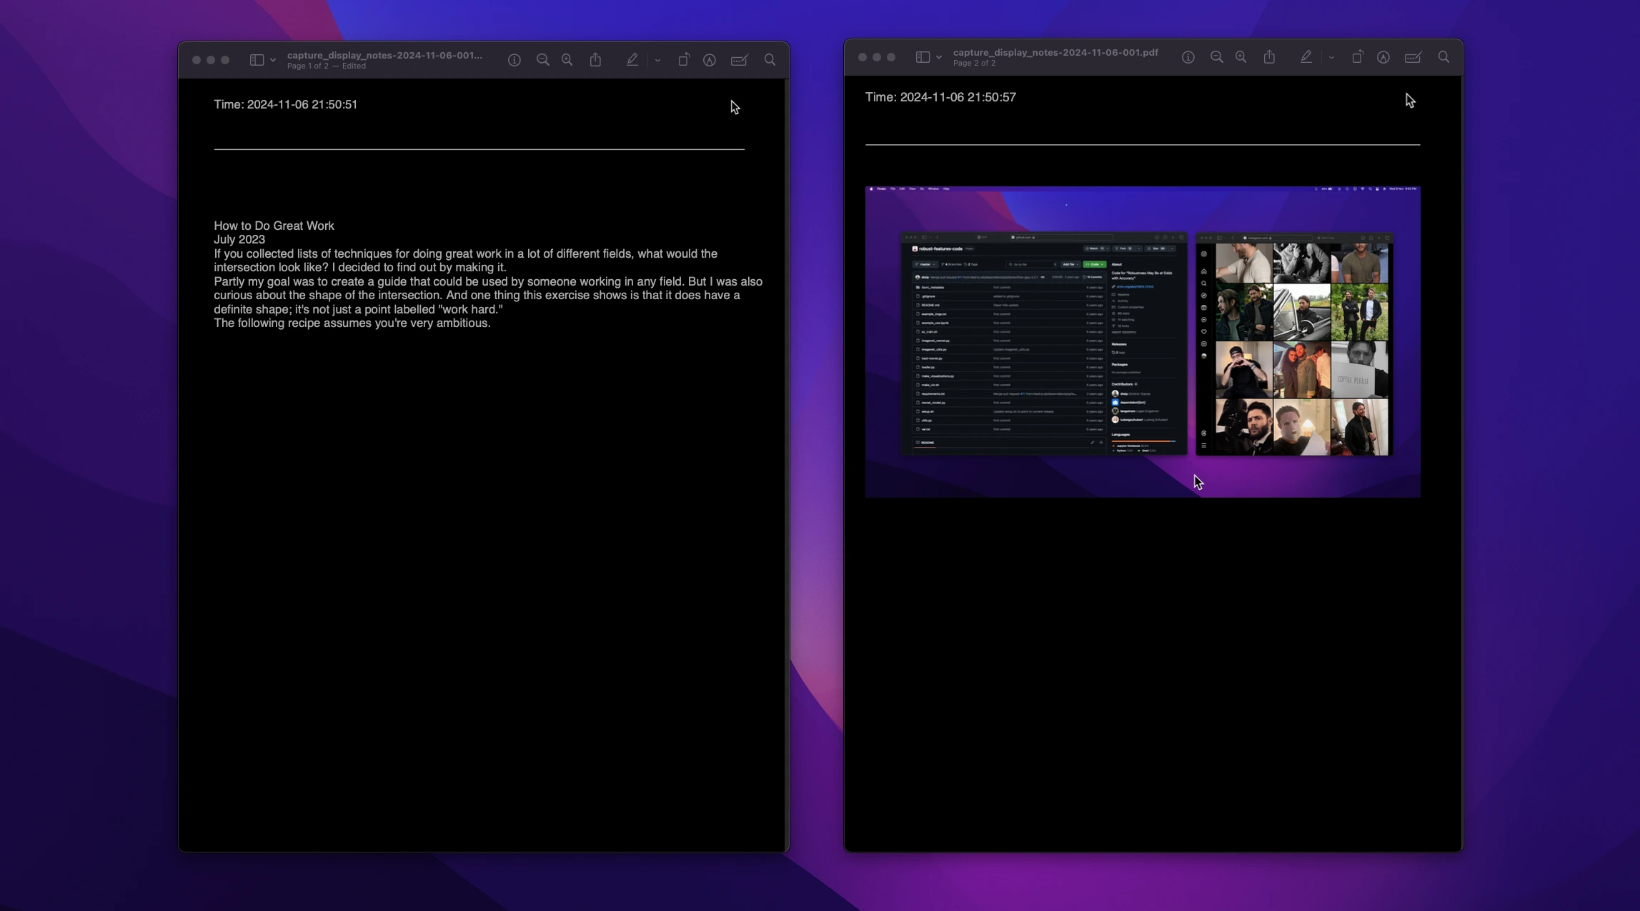1640x911 pixels.
Task: Open highlight color dropdown in left window
Action: coord(657,61)
